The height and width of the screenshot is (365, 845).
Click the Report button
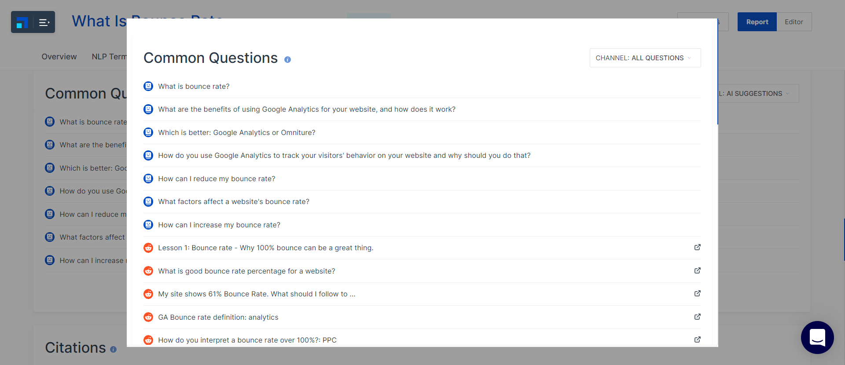[757, 22]
